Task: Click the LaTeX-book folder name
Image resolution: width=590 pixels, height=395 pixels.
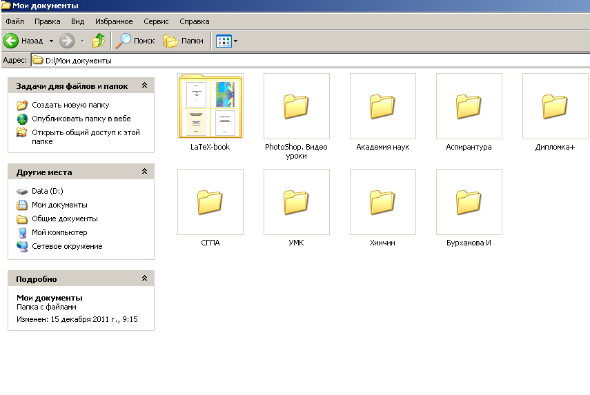Action: (x=210, y=147)
